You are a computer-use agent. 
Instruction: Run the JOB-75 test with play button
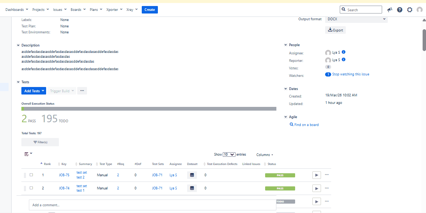(x=316, y=175)
